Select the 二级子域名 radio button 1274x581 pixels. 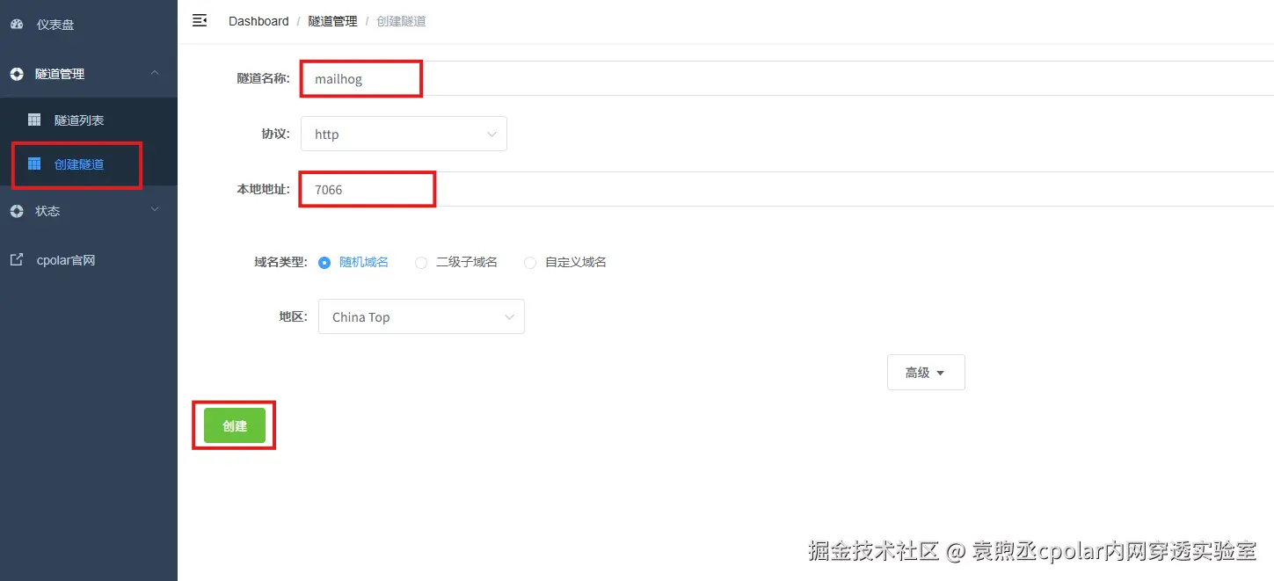click(421, 262)
